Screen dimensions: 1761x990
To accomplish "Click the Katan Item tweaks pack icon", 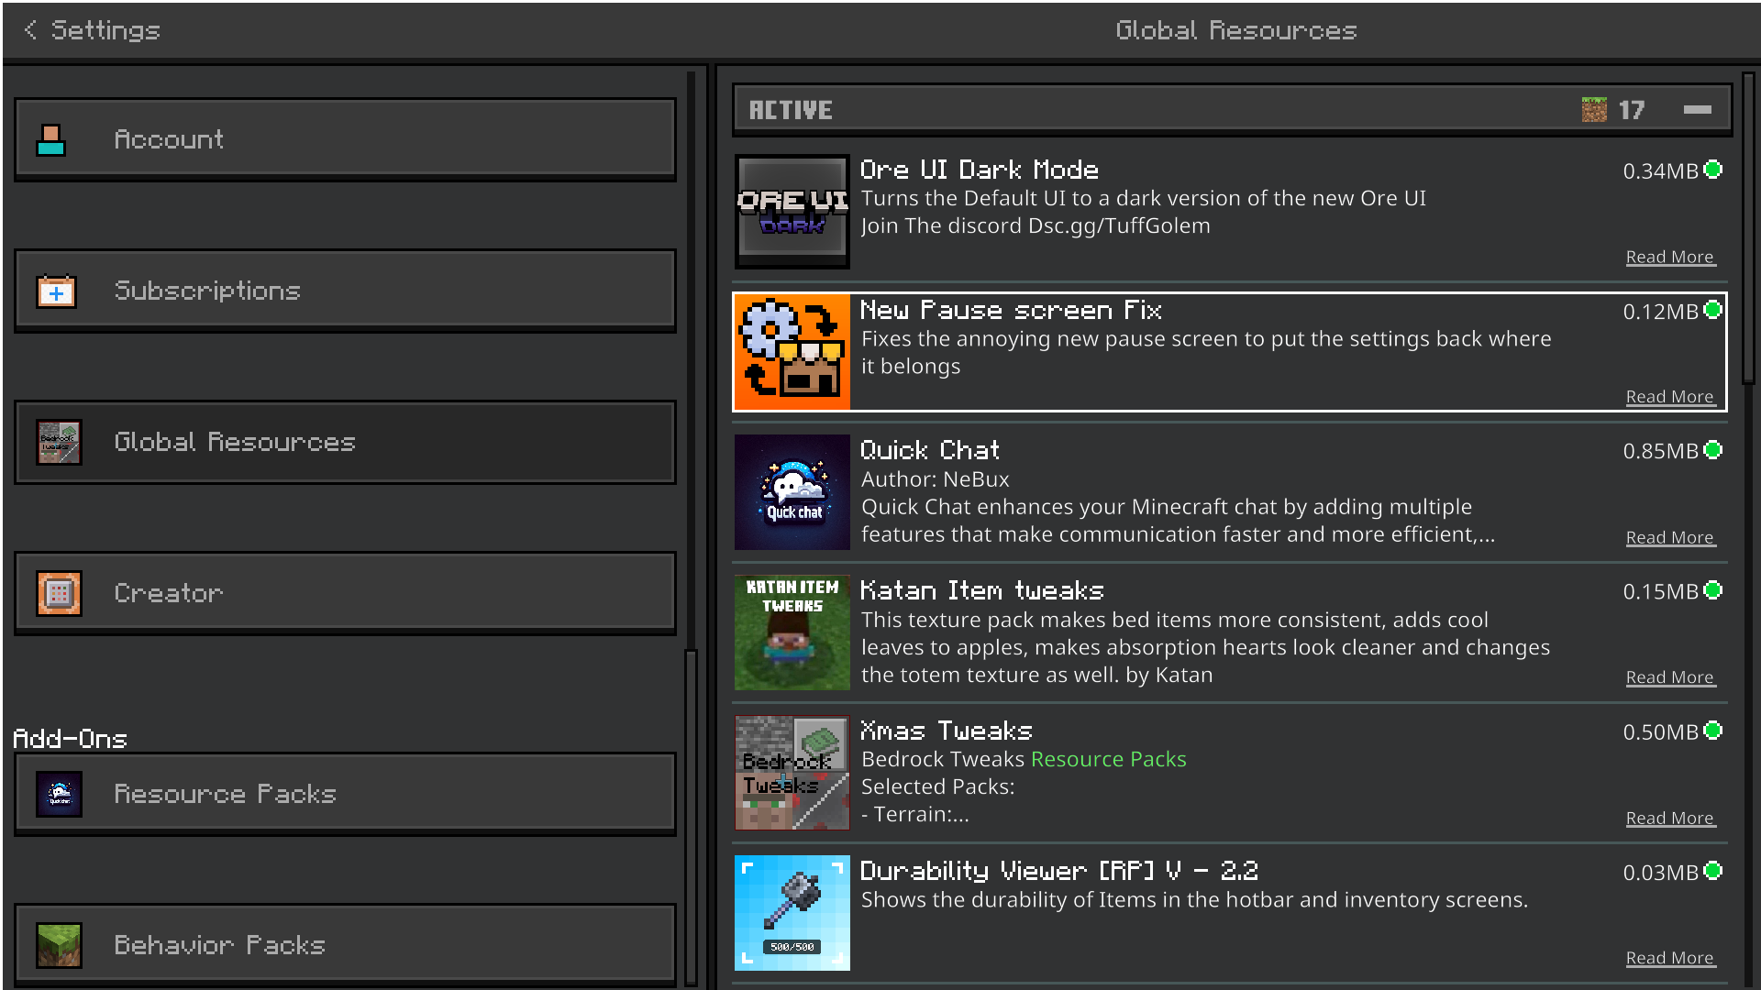I will click(x=792, y=632).
